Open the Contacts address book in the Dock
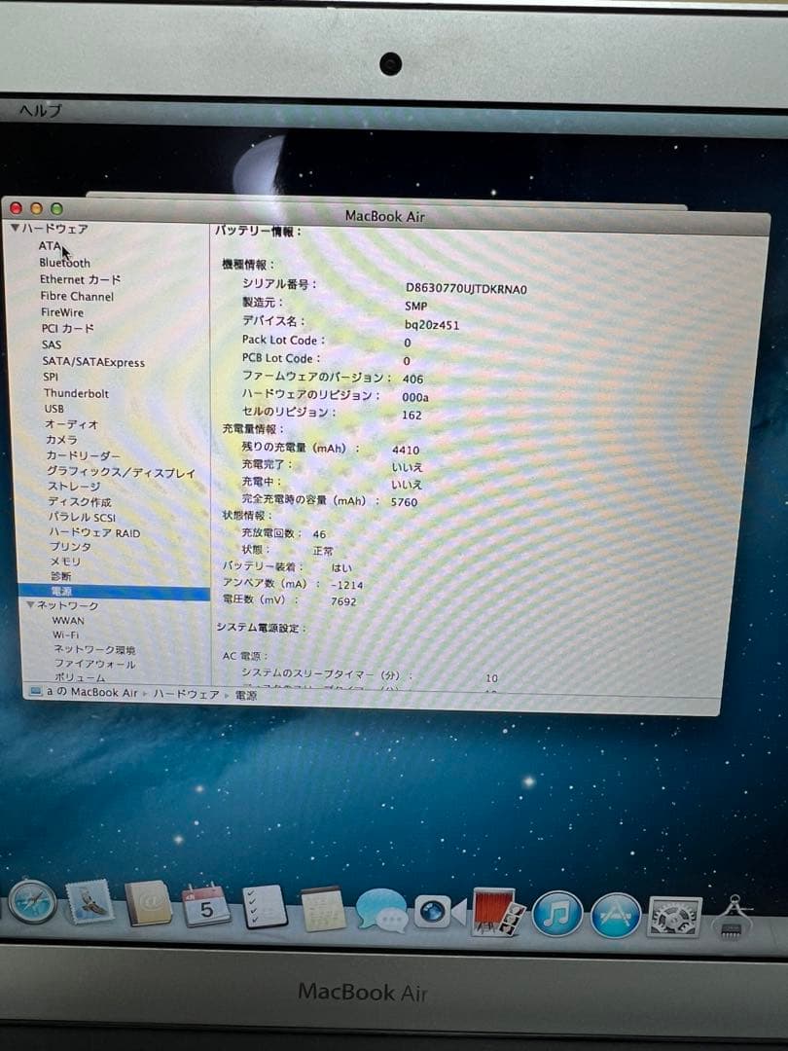The width and height of the screenshot is (788, 1051). tap(148, 903)
